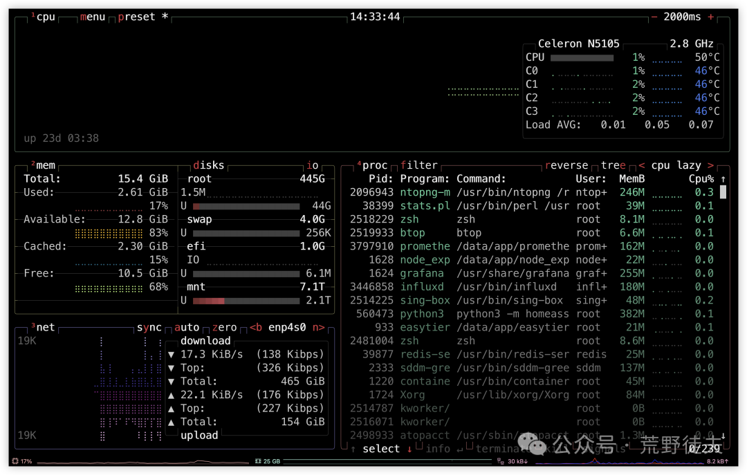Select the node_exp process row
The height and width of the screenshot is (475, 747).
(x=532, y=260)
